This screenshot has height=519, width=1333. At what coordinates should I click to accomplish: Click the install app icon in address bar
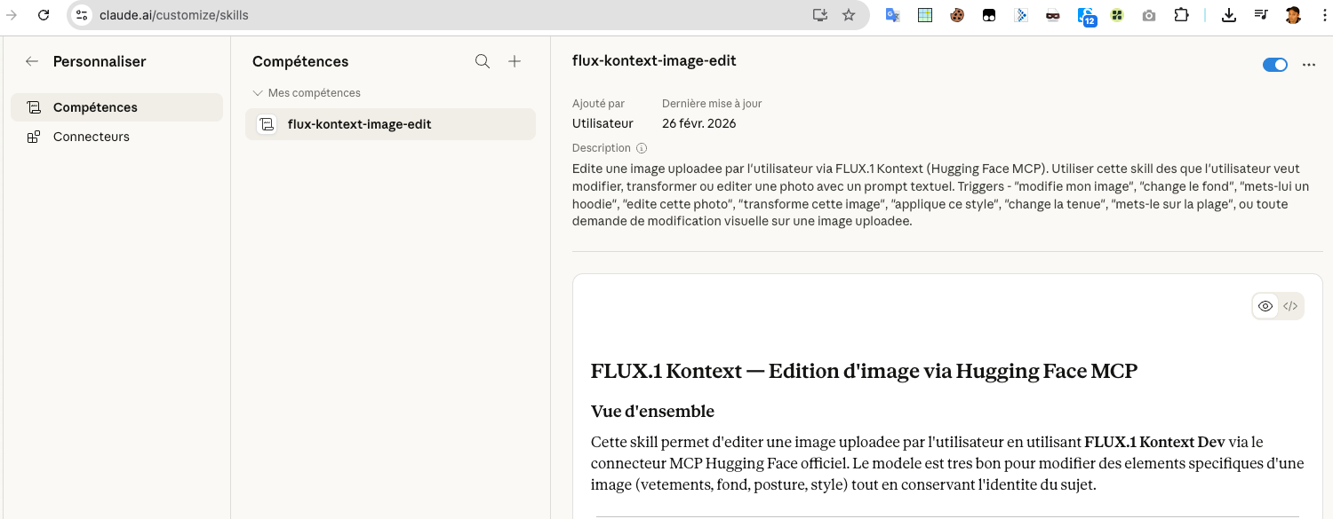(x=819, y=15)
